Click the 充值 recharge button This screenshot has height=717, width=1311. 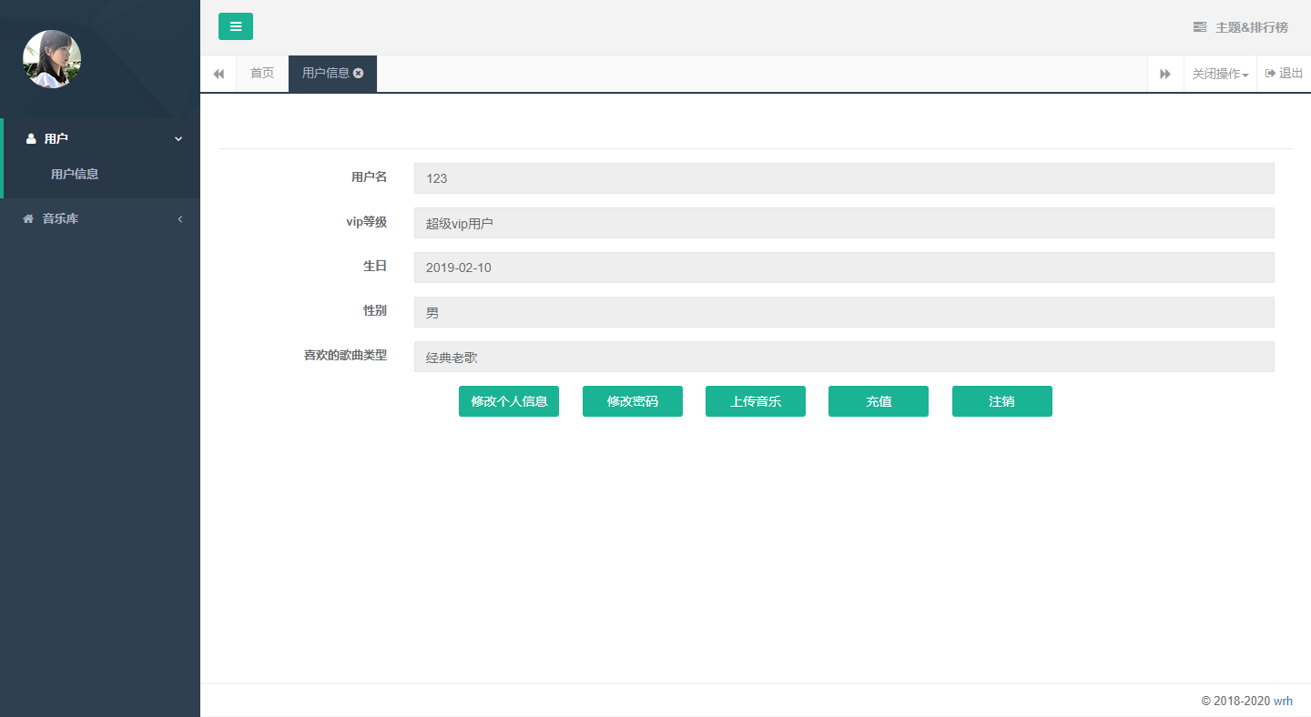(879, 401)
